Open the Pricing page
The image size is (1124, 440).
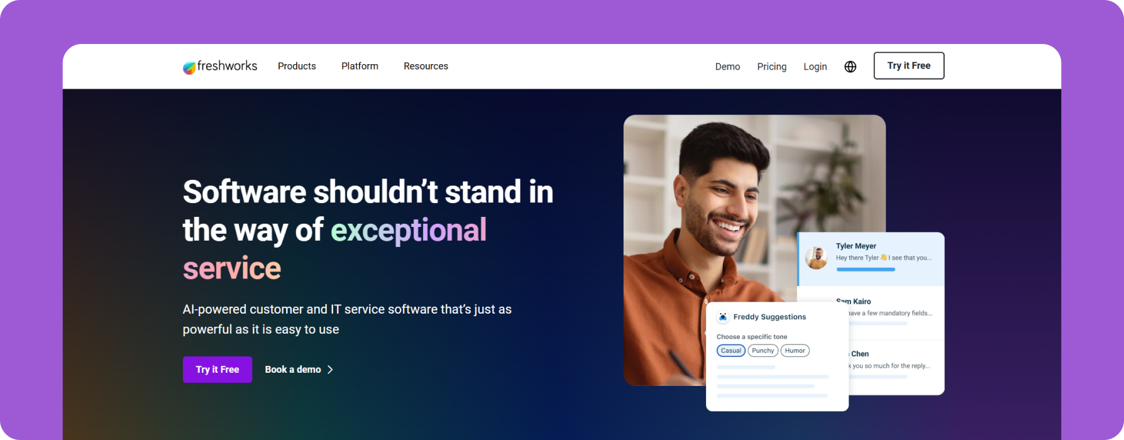(x=771, y=67)
